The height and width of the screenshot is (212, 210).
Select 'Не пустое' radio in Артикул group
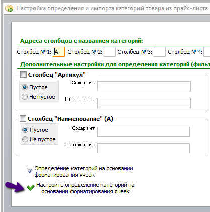(25, 97)
